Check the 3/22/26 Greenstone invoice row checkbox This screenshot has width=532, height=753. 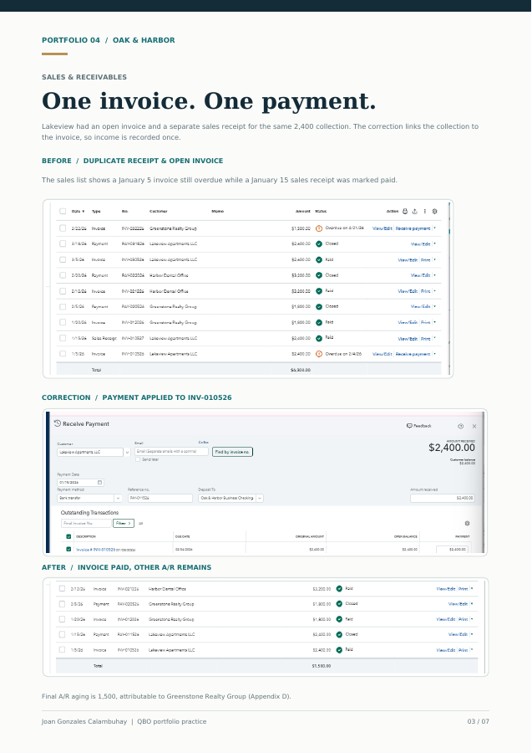pyautogui.click(x=63, y=228)
